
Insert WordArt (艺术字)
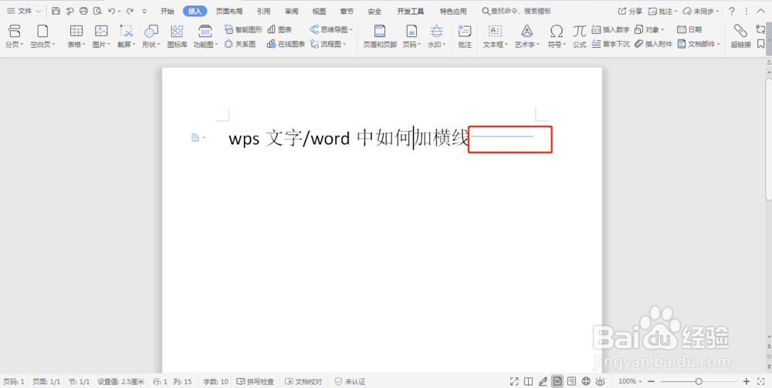(527, 37)
